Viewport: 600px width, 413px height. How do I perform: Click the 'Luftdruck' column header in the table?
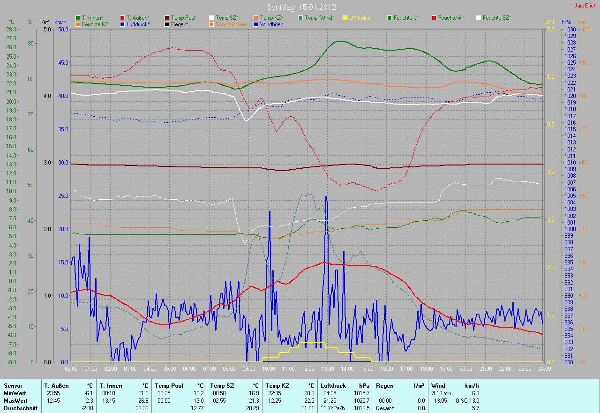[334, 386]
